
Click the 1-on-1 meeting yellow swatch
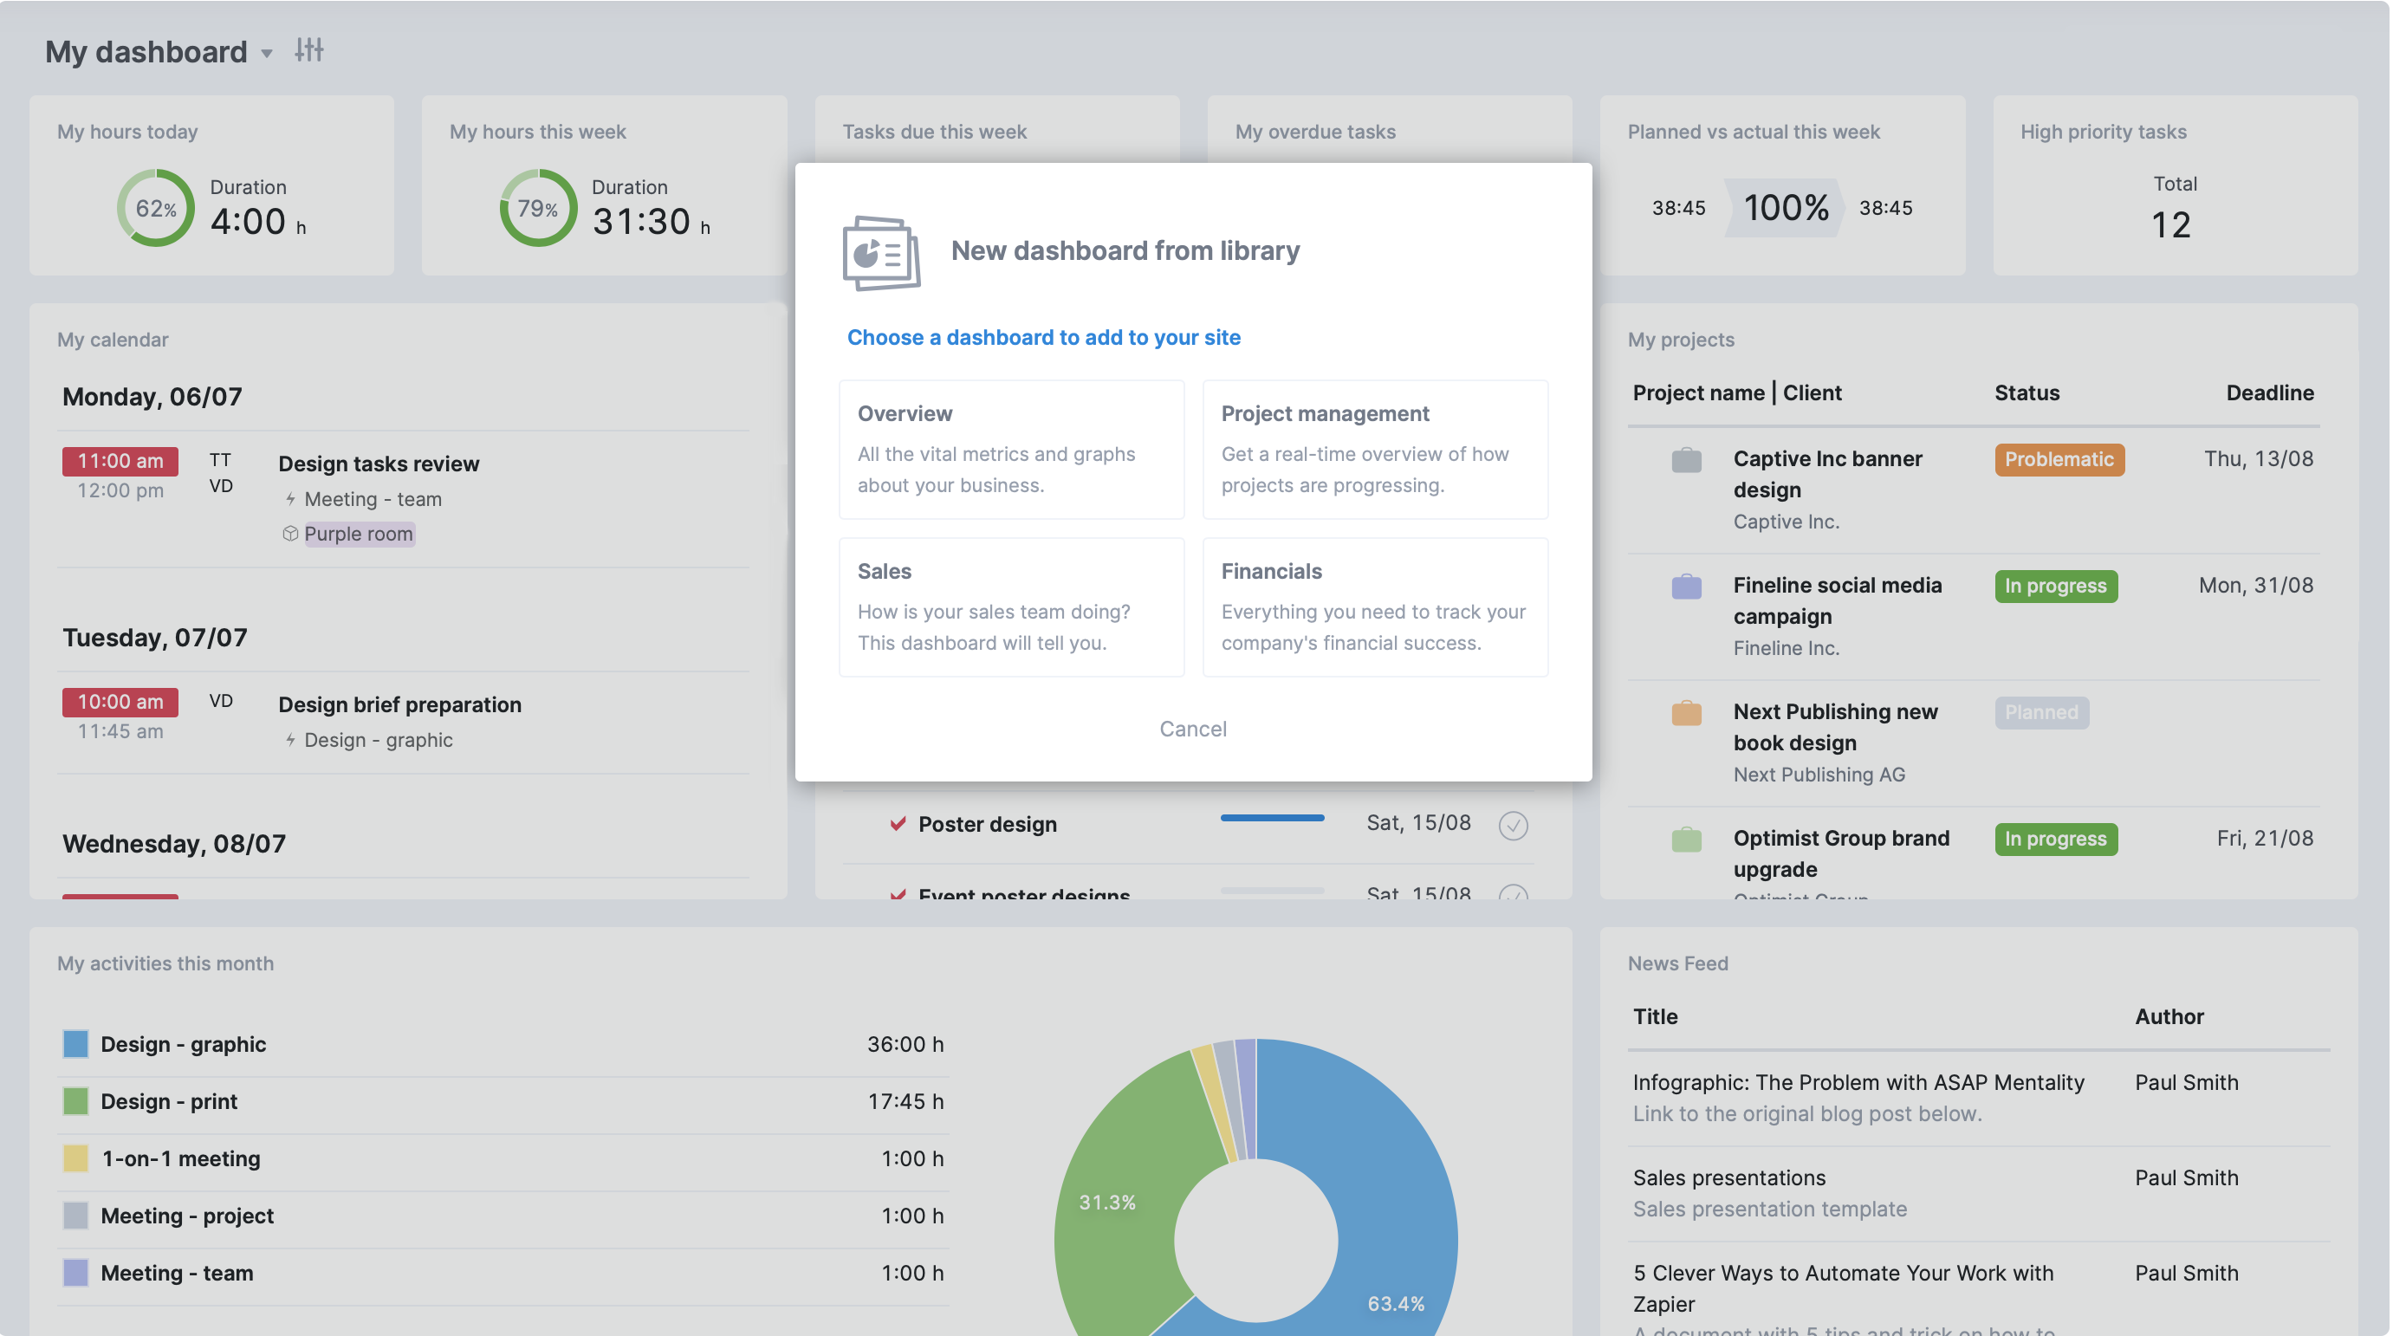tap(75, 1158)
